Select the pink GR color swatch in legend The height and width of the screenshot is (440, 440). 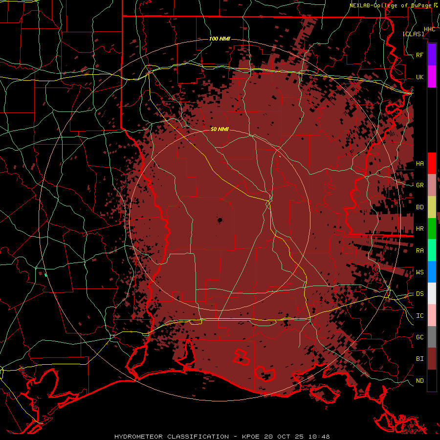point(432,185)
